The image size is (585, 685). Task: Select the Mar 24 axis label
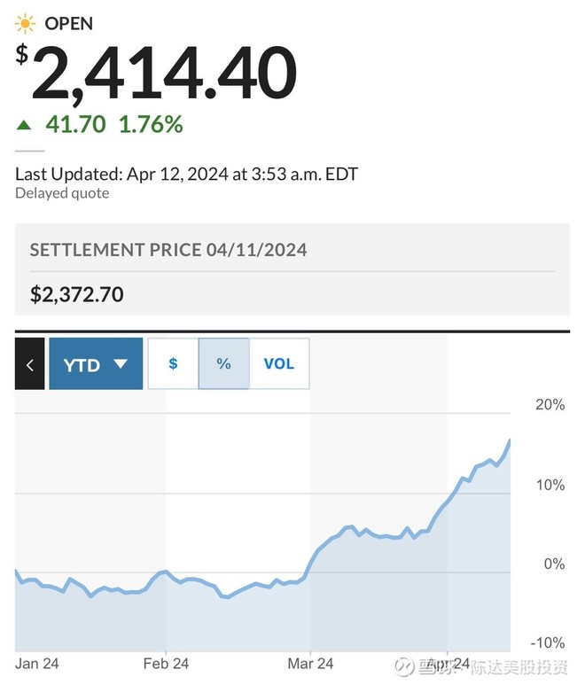click(x=311, y=663)
